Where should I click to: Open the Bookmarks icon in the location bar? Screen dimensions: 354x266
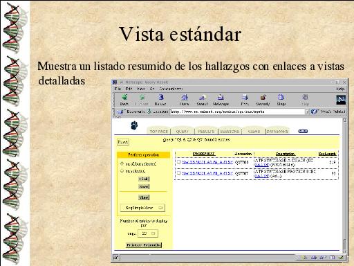pos(120,112)
